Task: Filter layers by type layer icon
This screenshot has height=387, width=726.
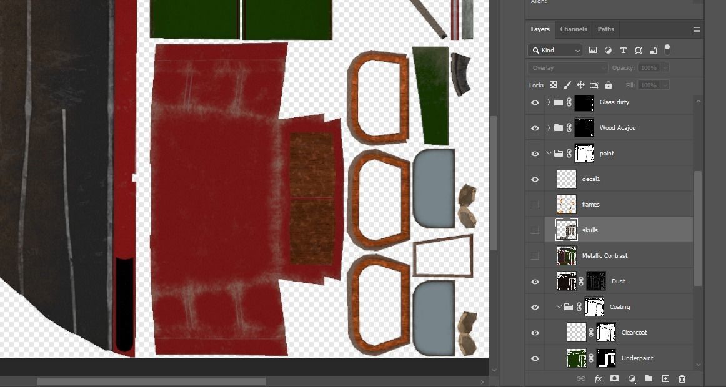Action: [x=623, y=51]
